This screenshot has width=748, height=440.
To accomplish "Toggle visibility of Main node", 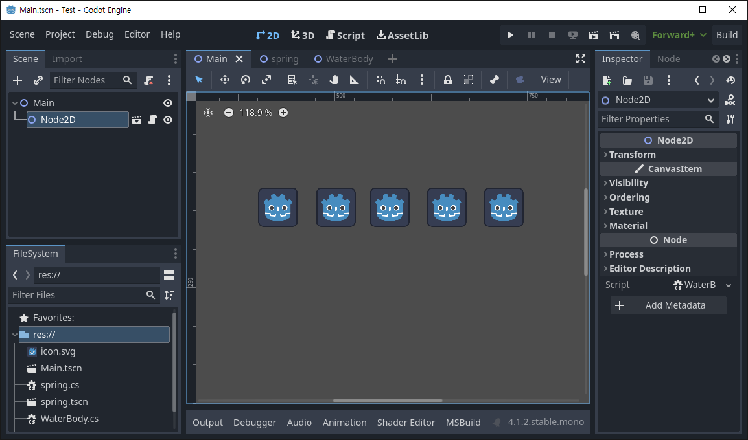I will coord(168,103).
